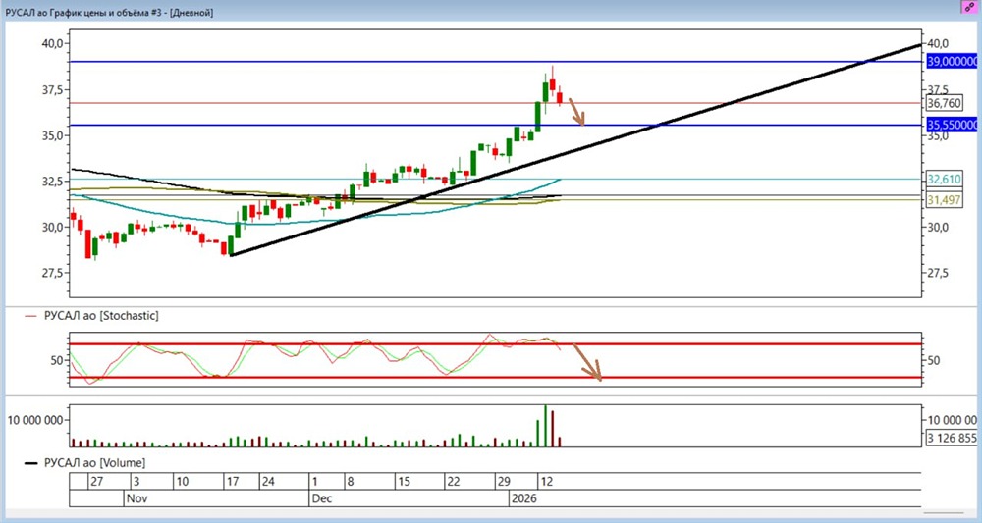Viewport: 982px width, 523px height.
Task: Select the blue horizontal resistance line at 39
Action: [495, 61]
